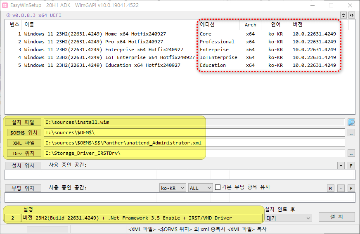The width and height of the screenshot is (360, 234).
Task: Click the Professional edition cell
Action: pyautogui.click(x=217, y=42)
